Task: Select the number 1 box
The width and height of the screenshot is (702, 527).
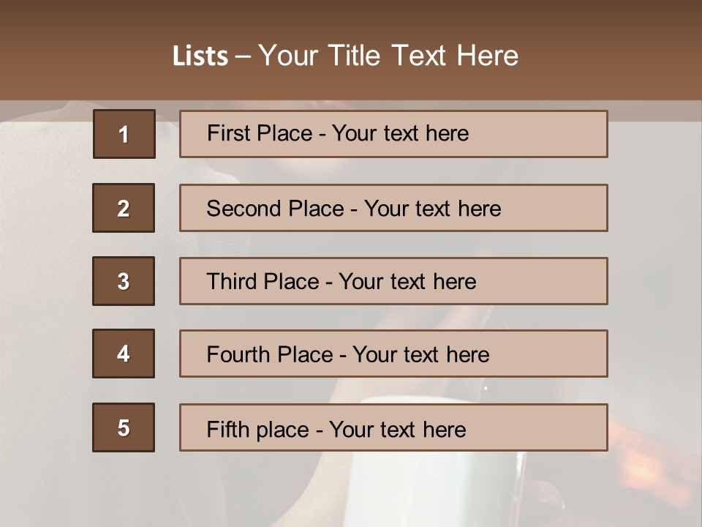Action: pos(124,134)
